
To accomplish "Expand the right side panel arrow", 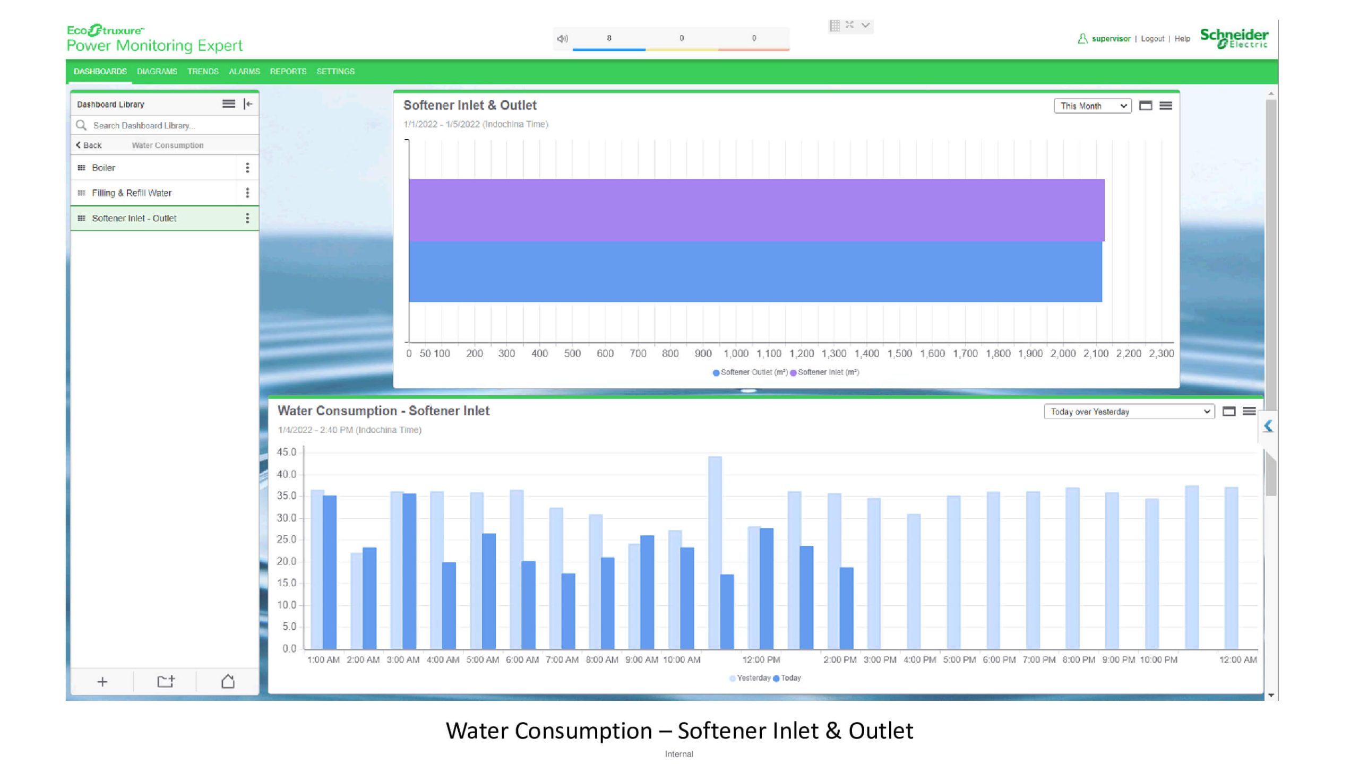I will [x=1268, y=426].
